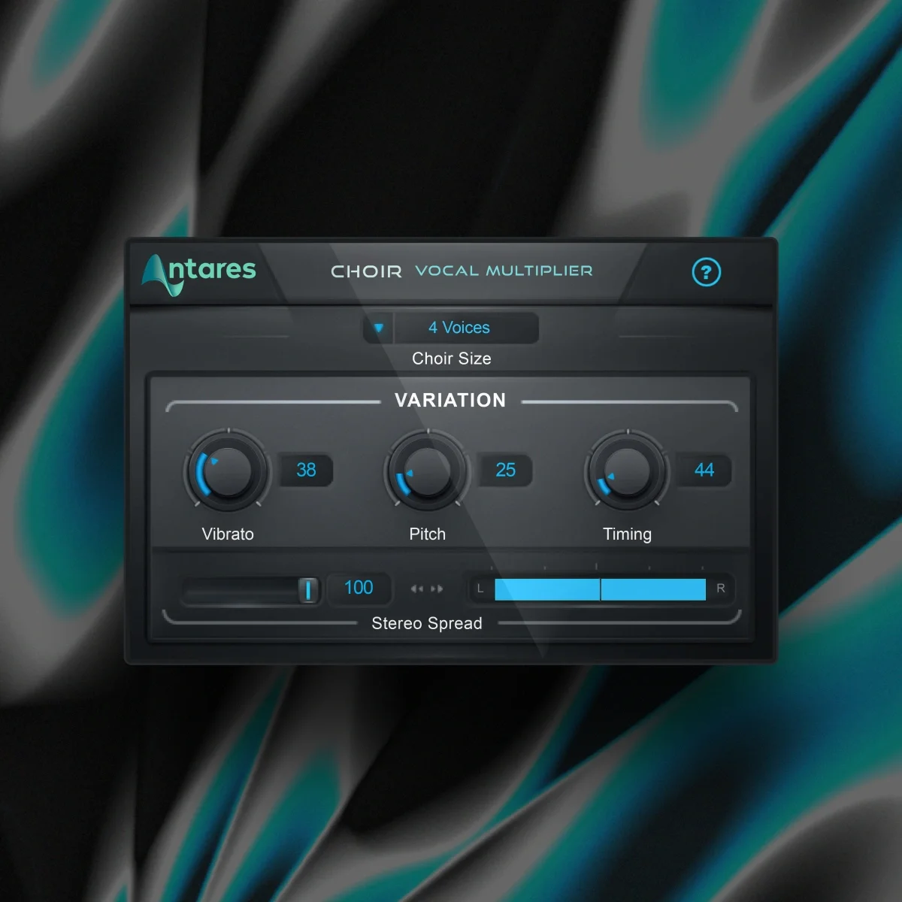
Task: Click the L/R stereo spread meter
Action: [600, 589]
